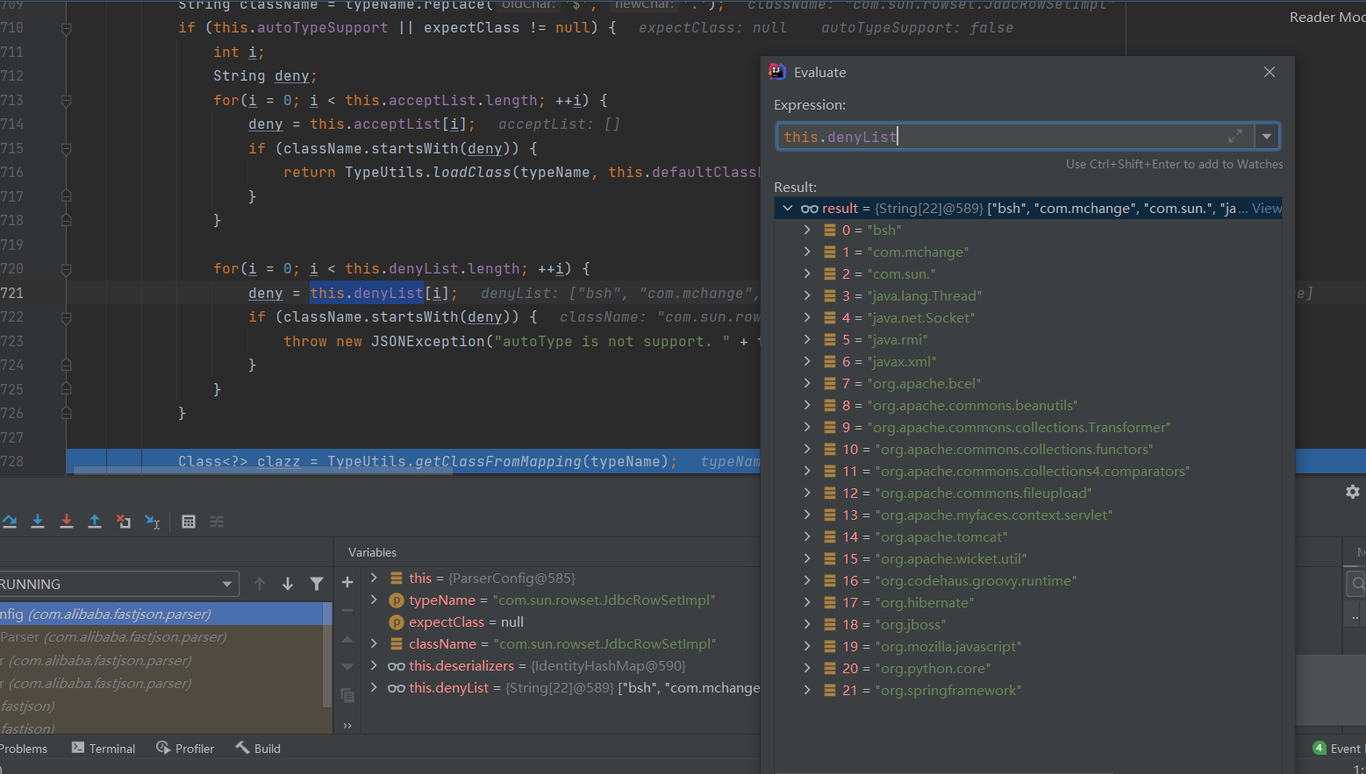Expand result element 21 "org.springframework"
Screen dimensions: 1366x774
[x=807, y=690]
